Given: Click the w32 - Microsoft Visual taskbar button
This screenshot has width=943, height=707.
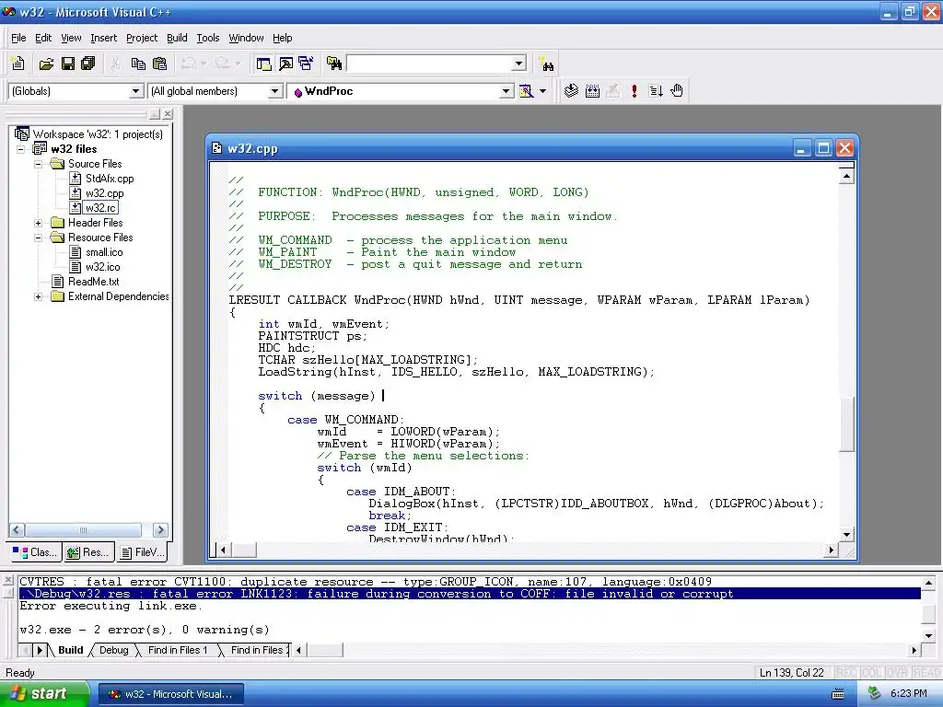Looking at the screenshot, I should [170, 694].
